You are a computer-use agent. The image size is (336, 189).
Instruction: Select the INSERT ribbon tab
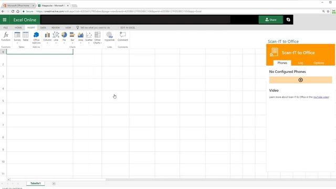click(31, 28)
